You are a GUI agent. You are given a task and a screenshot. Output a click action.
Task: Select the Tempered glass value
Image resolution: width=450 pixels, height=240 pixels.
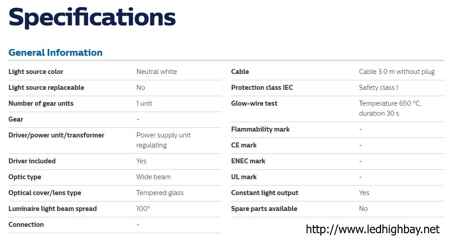(x=160, y=193)
